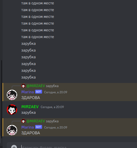Open the plus attachment menu in the message box
Viewport: 137px width, 148px height.
click(14, 147)
